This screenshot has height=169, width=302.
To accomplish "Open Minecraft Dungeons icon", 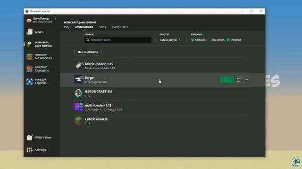I will (x=29, y=69).
